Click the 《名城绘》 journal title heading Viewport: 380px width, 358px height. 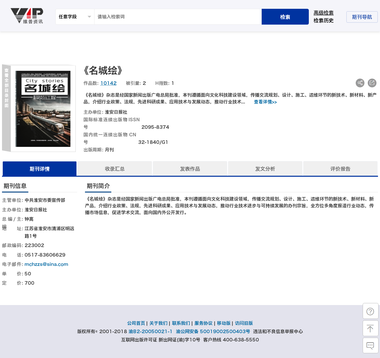(x=103, y=71)
